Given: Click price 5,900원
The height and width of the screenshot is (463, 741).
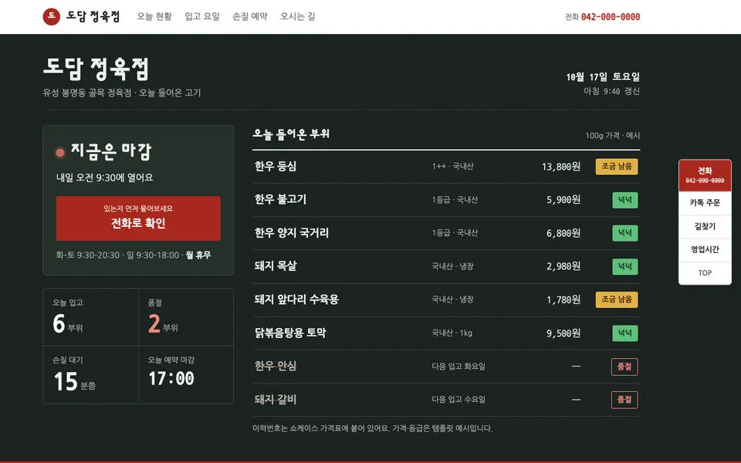Looking at the screenshot, I should click(x=563, y=200).
